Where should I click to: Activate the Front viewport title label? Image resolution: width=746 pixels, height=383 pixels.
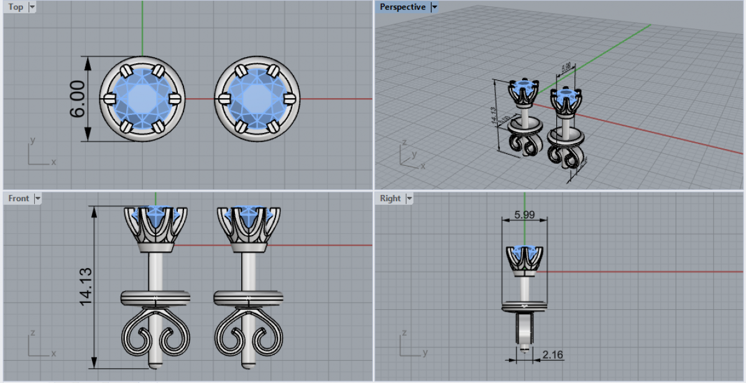[x=19, y=199]
